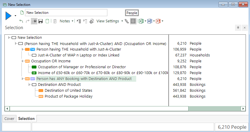Close the Selection panel with its X
Image resolution: width=250 pixels, height=132 pixels.
click(245, 28)
